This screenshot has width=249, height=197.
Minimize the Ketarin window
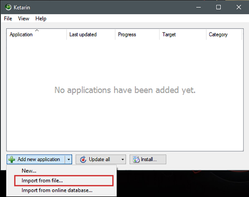tap(199, 7)
